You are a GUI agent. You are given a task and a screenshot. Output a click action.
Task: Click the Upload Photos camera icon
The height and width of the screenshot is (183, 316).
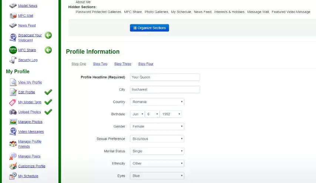[x=13, y=112]
